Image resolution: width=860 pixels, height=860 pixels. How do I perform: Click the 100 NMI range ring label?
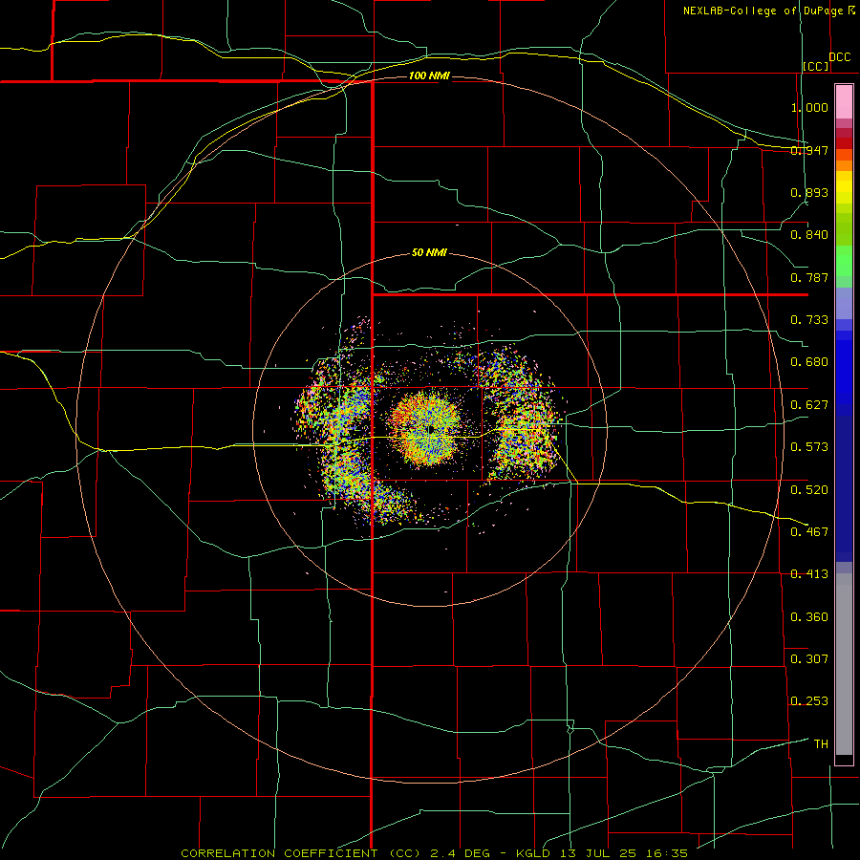coord(429,75)
